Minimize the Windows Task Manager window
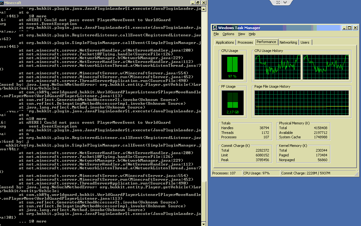361x226 pixels. pyautogui.click(x=344, y=28)
